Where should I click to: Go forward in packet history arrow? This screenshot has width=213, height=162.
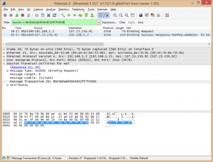pyautogui.click(x=75, y=15)
